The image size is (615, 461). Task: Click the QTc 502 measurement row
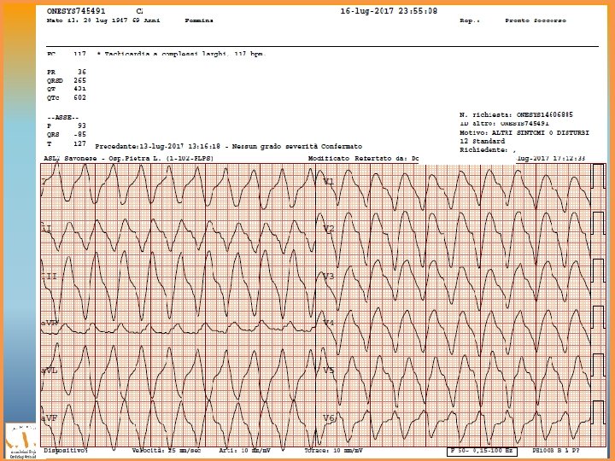[x=67, y=97]
